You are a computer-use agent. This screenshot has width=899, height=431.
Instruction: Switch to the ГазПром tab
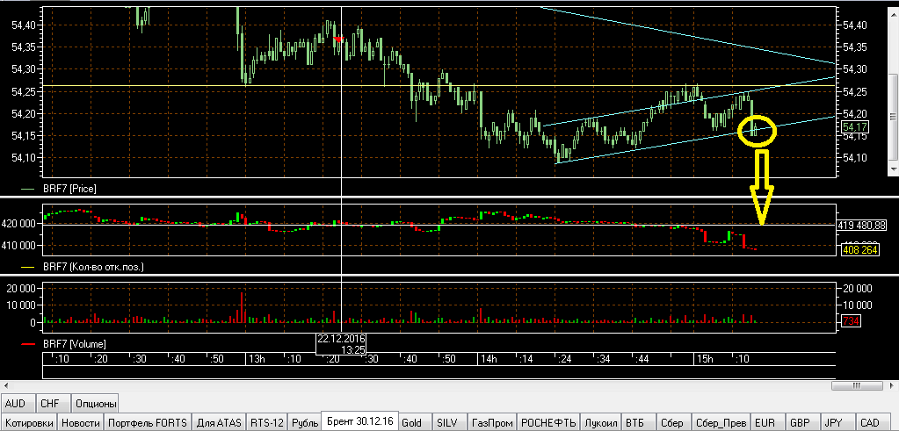tap(492, 422)
